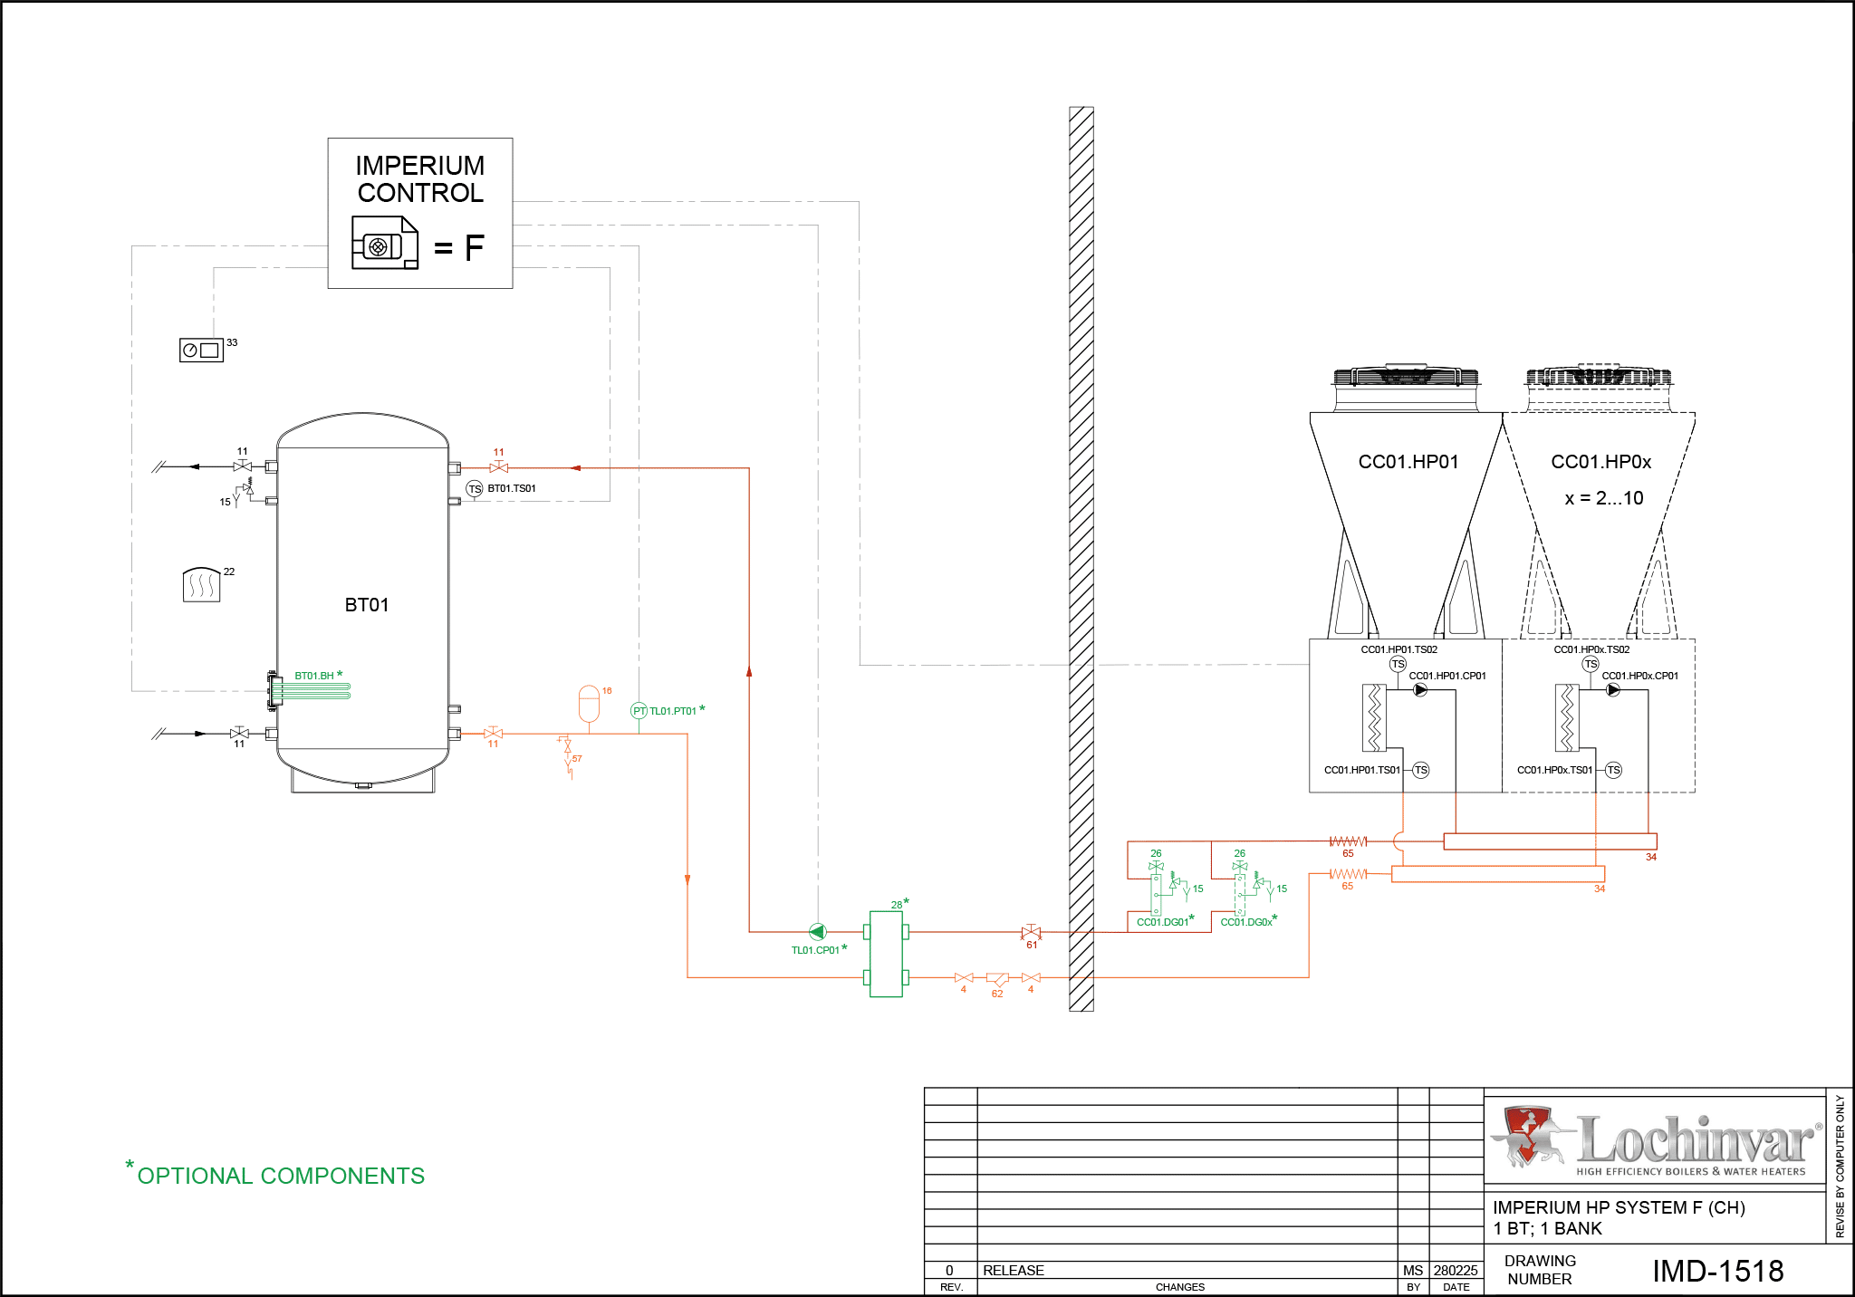Screen dimensions: 1855x1297
Task: Click the TS circle for CC01.HP0x.TS02
Action: (x=1591, y=665)
